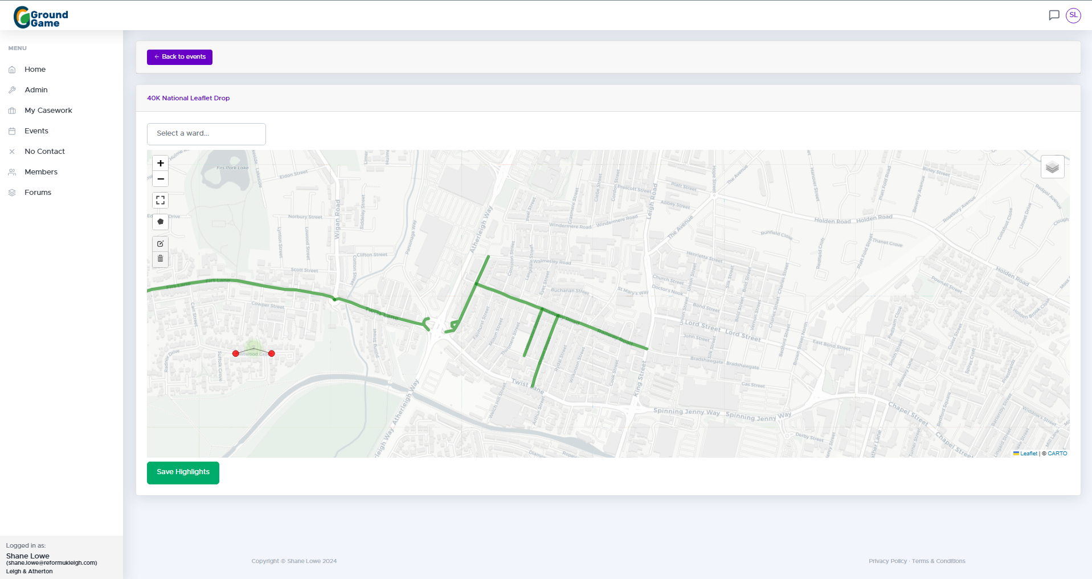Screen dimensions: 1092x579
Task: Select Home from the sidebar menu
Action: click(x=35, y=69)
